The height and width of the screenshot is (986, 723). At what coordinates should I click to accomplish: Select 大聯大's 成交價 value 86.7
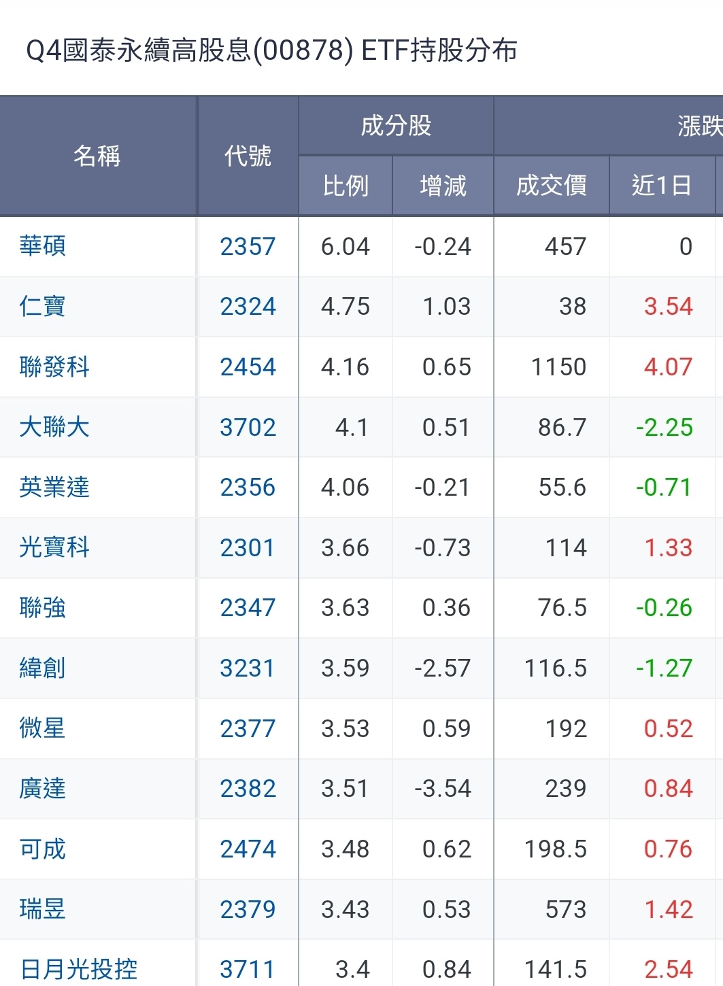click(x=562, y=427)
